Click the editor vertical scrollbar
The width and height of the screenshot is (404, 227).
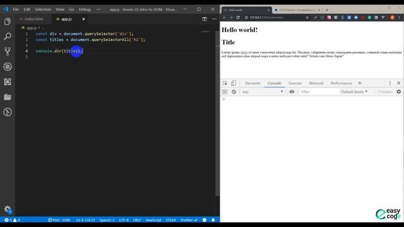[217, 113]
